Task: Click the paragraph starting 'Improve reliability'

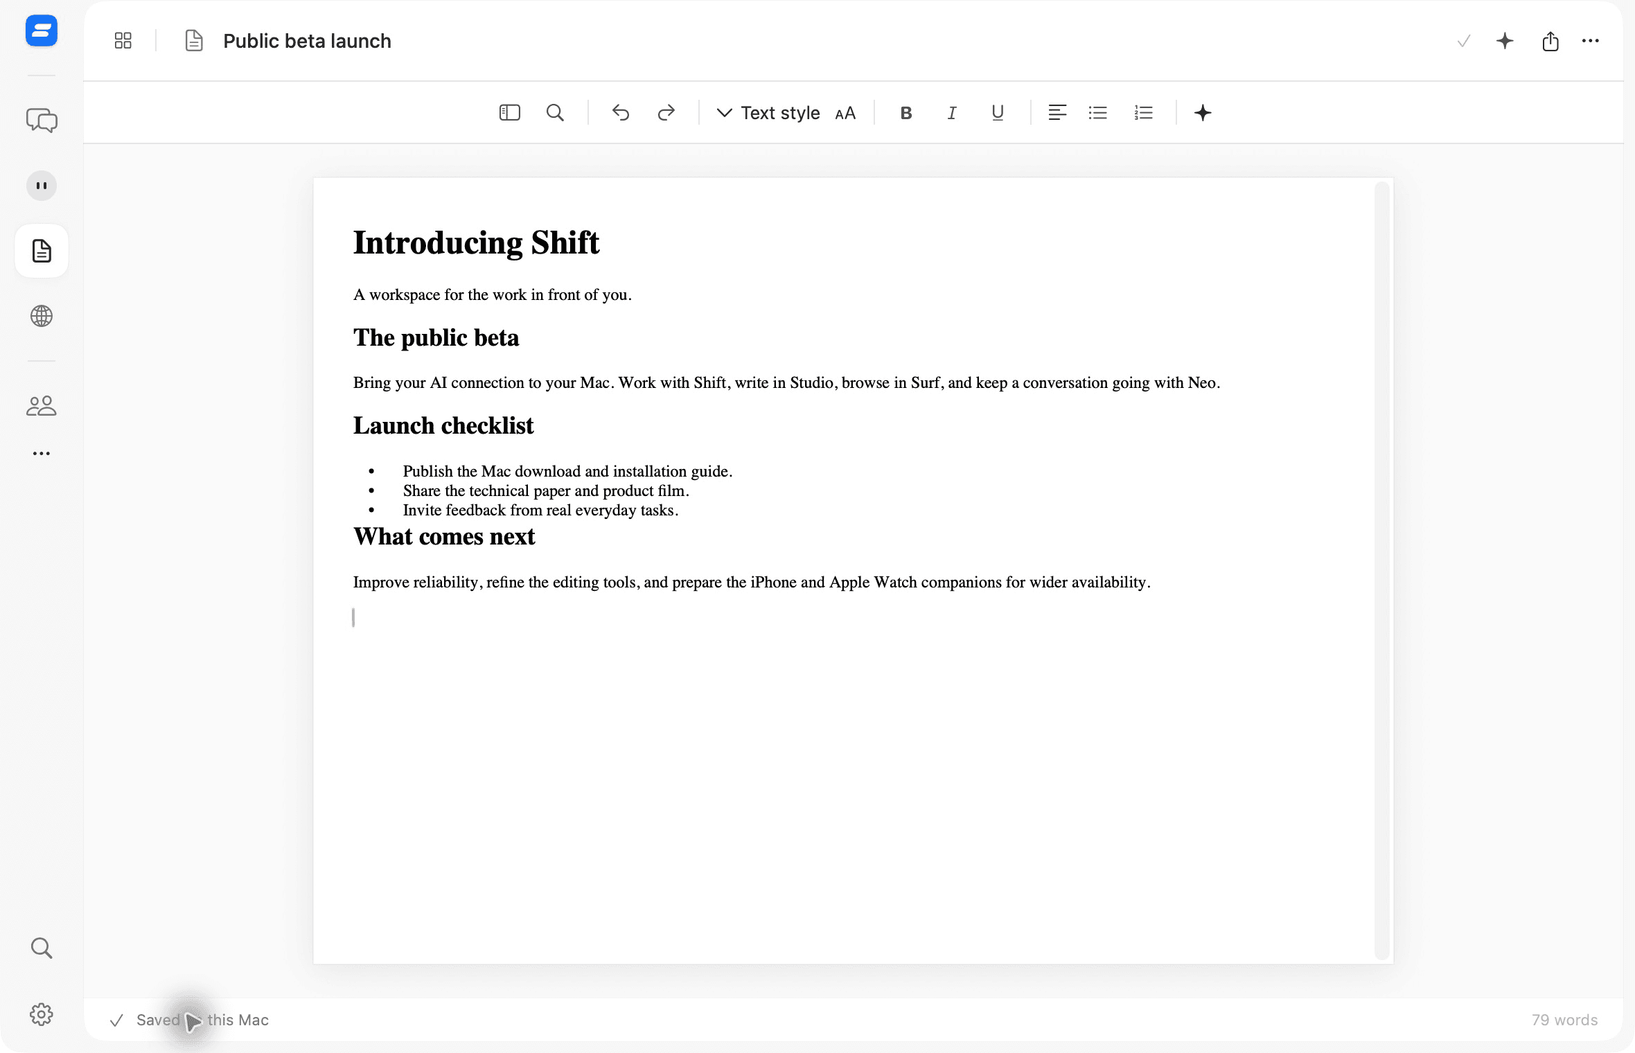Action: [x=752, y=582]
